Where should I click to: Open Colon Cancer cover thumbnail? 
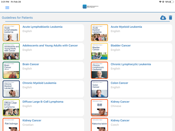tap(100, 89)
